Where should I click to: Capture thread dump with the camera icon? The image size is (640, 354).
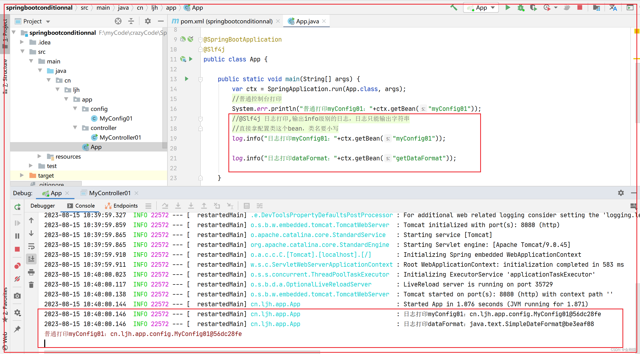17,296
